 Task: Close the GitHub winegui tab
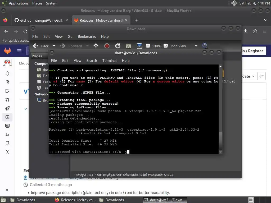tap(67, 20)
